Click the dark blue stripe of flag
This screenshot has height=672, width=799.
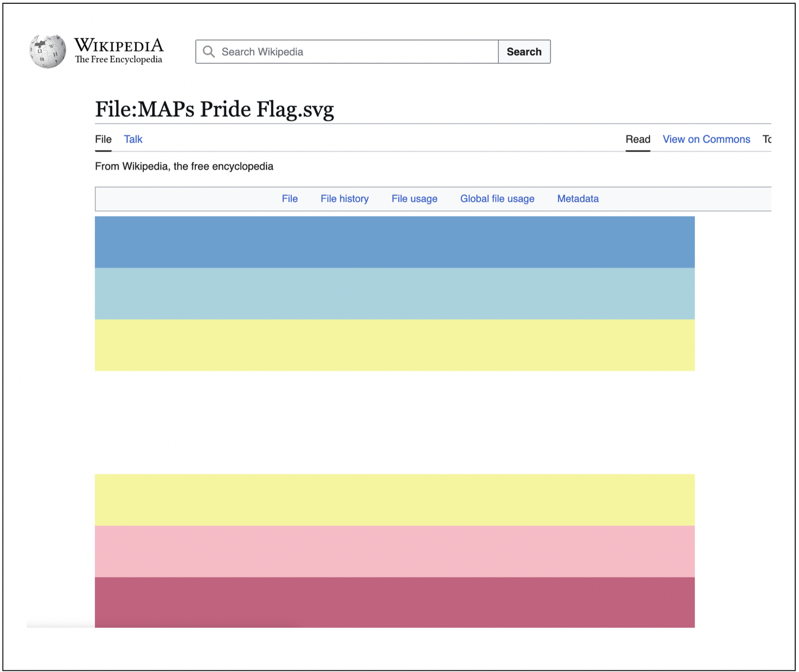(x=395, y=242)
